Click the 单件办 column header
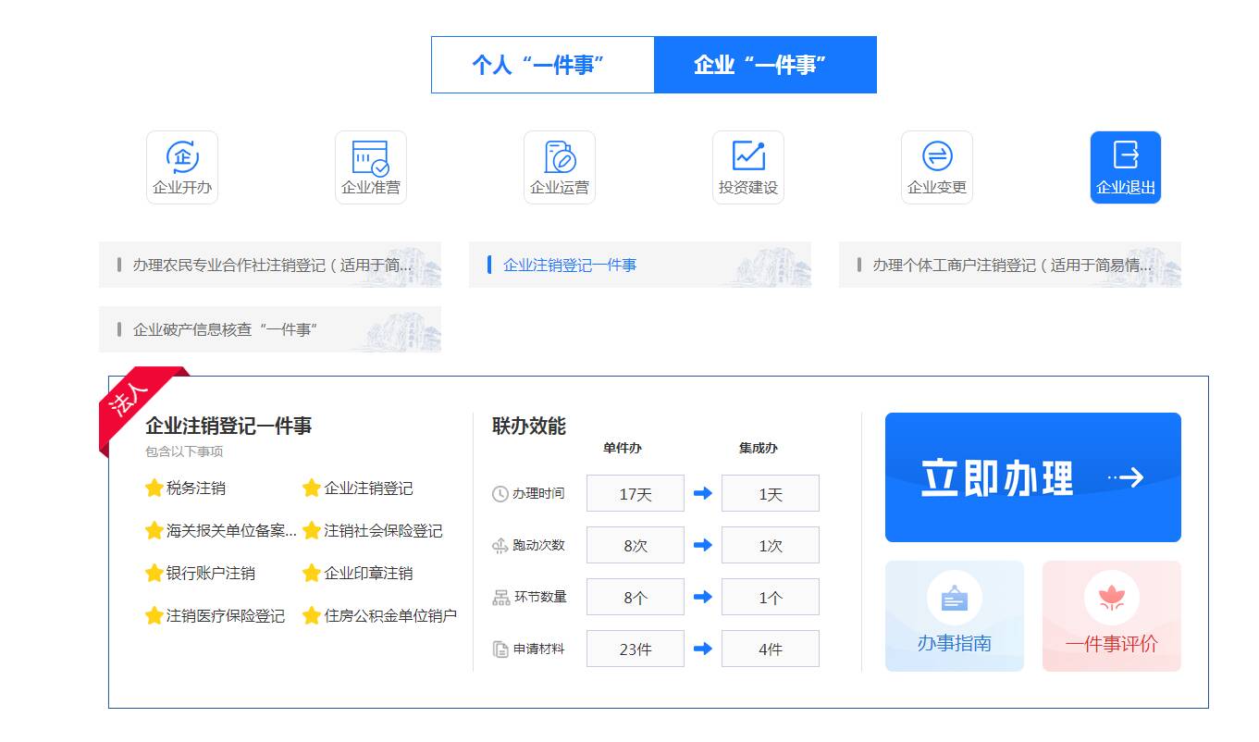This screenshot has width=1259, height=742. 623,448
